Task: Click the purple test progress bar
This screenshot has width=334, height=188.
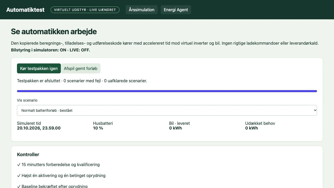Action: pyautogui.click(x=167, y=91)
